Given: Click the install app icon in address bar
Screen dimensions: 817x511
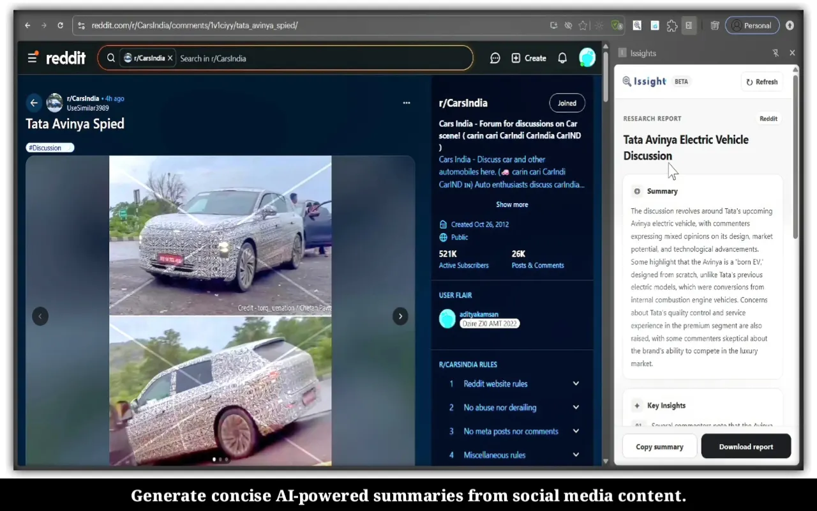Looking at the screenshot, I should point(553,26).
